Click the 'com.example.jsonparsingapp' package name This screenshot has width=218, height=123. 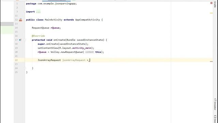57,4
